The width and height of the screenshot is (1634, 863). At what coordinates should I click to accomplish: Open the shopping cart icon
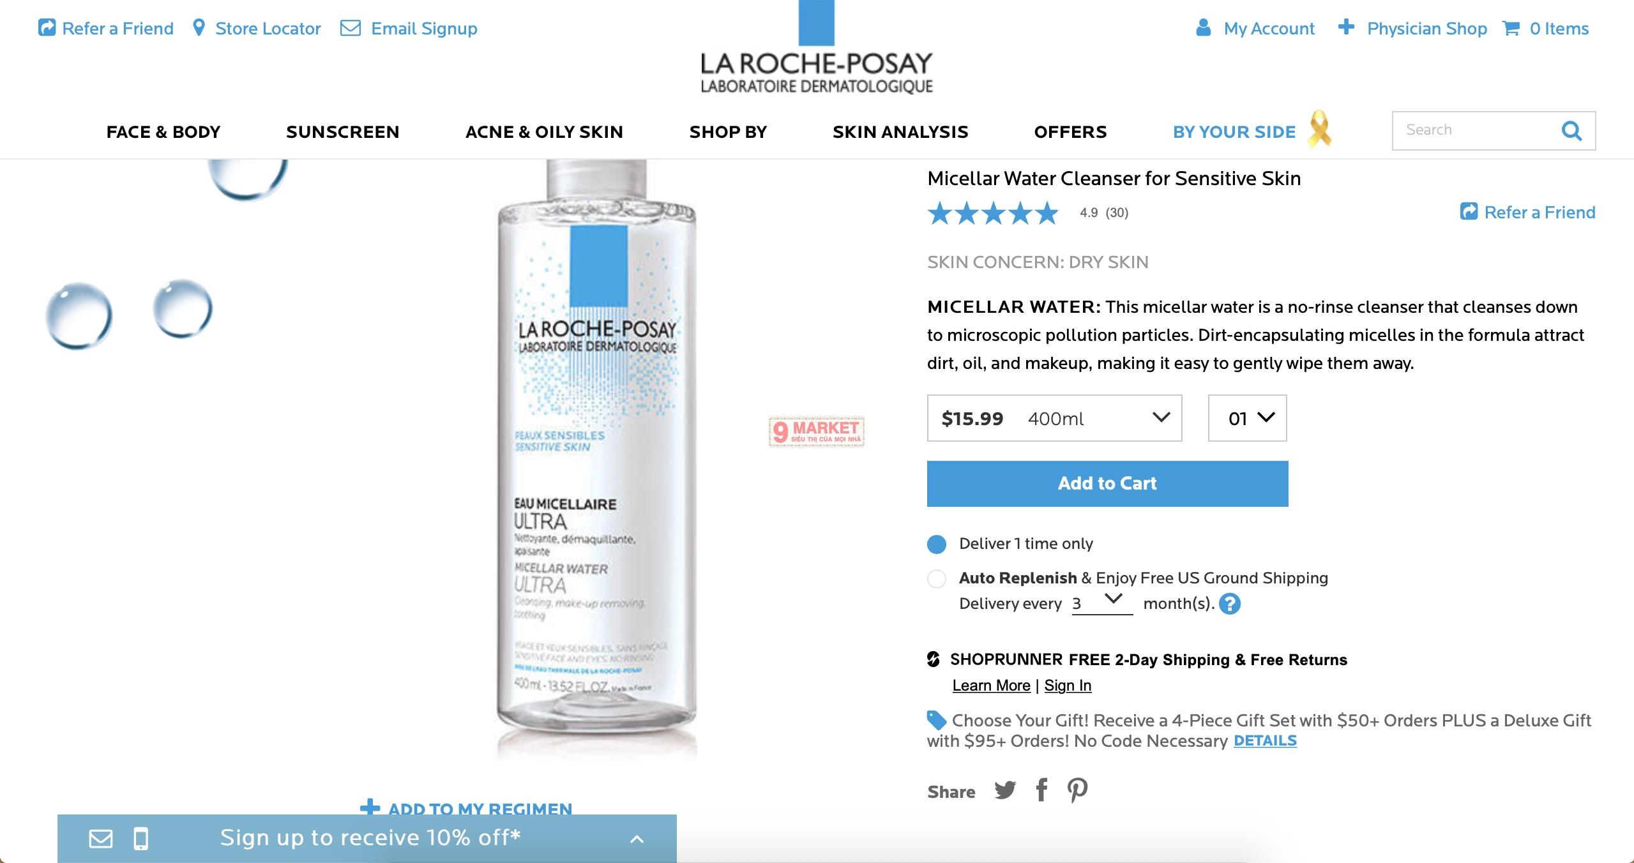pos(1511,28)
